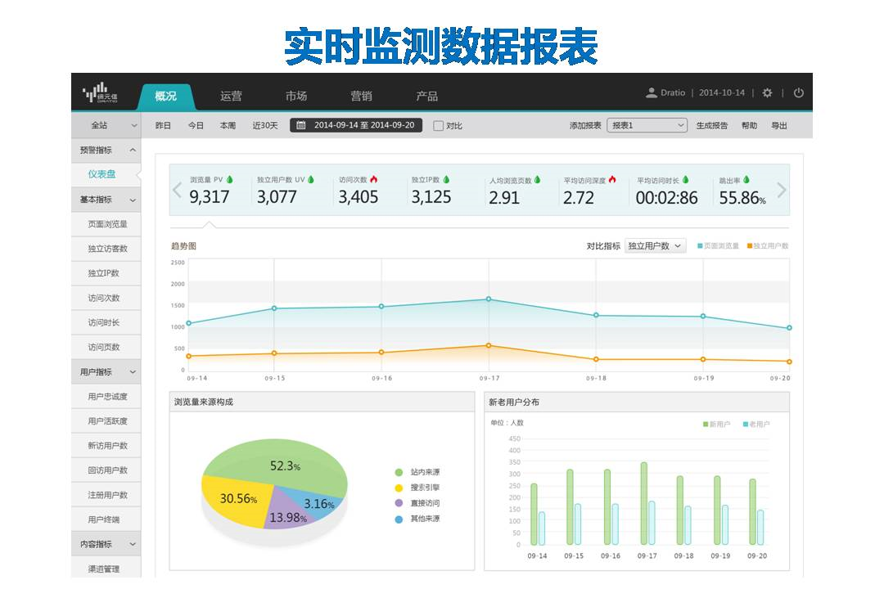The width and height of the screenshot is (884, 589).
Task: Click green drop icon next to 独立用户数 UV
Action: click(x=311, y=180)
